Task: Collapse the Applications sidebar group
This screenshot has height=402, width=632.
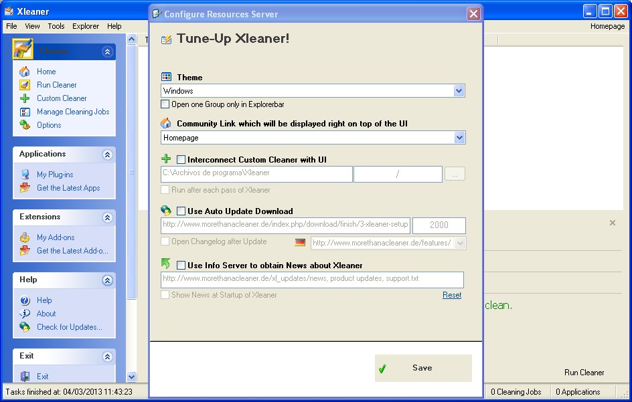Action: tap(107, 155)
